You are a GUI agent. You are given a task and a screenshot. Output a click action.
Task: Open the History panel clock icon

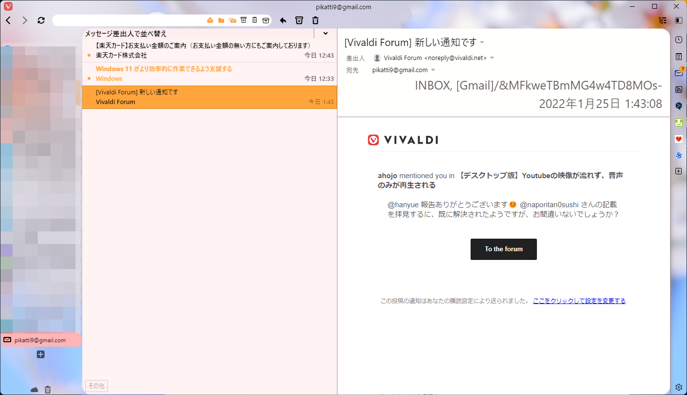679,40
